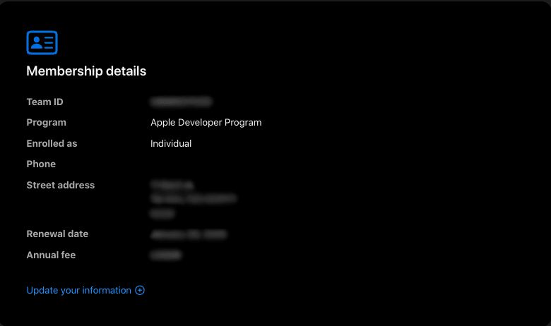Select the Renewal date label
This screenshot has height=326, width=551.
click(x=57, y=234)
